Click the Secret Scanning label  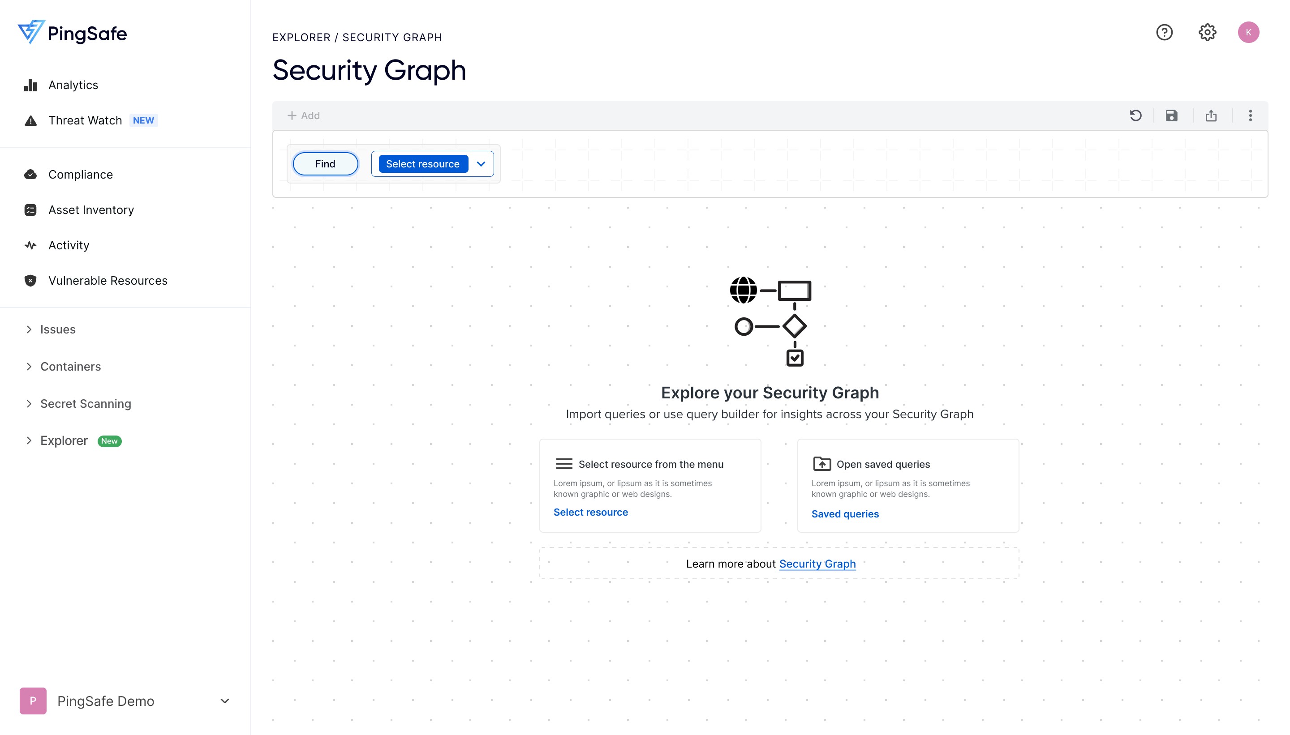coord(86,403)
